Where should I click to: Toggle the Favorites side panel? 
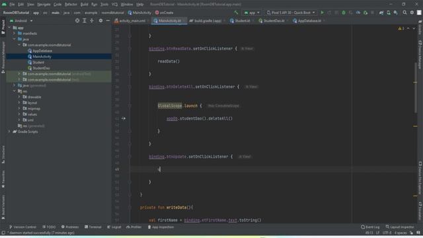[3, 179]
